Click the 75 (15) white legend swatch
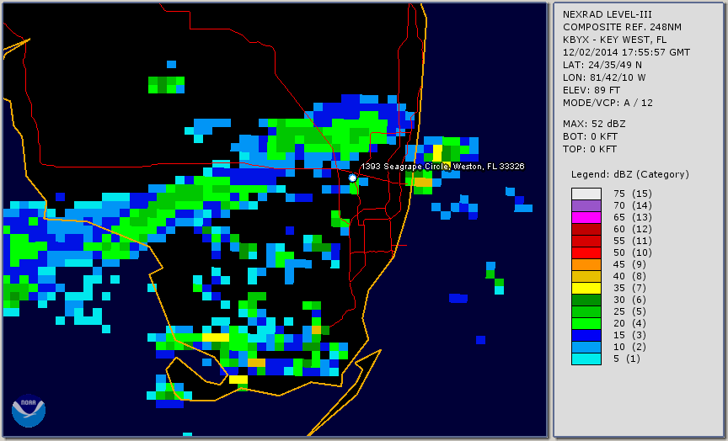Image resolution: width=728 pixels, height=441 pixels. pos(586,194)
